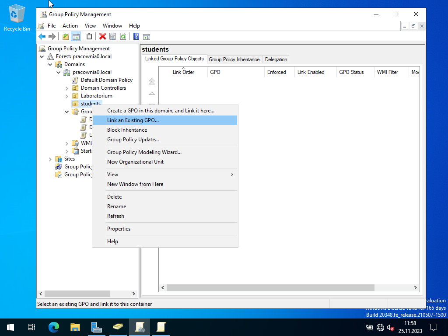Choose Link an Existing GPO from context menu
The height and width of the screenshot is (336, 448).
click(133, 120)
